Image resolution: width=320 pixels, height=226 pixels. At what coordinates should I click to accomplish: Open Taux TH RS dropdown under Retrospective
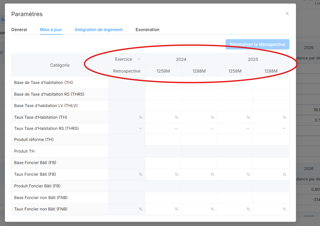[127, 129]
